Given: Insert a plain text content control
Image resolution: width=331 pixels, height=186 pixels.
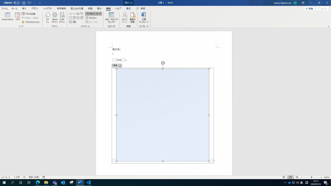Looking at the screenshot, I should pos(74,14).
